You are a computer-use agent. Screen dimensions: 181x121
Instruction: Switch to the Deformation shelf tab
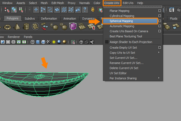(49, 18)
